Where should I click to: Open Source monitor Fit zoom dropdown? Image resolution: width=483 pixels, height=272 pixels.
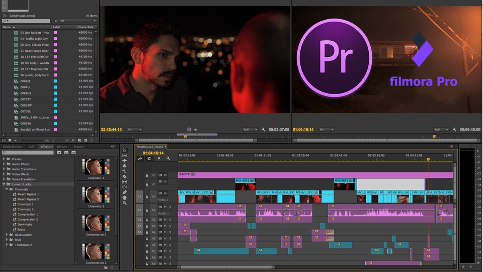tap(135, 129)
